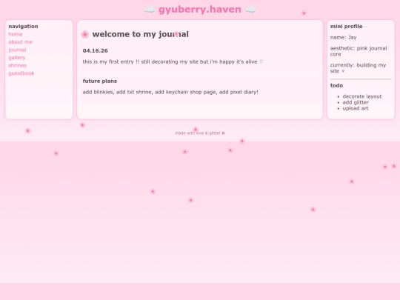Click the 'add glitter' todo item
The height and width of the screenshot is (300, 400).
[356, 102]
